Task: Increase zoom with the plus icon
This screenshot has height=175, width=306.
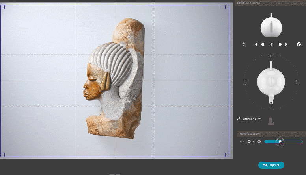Action: [259, 142]
